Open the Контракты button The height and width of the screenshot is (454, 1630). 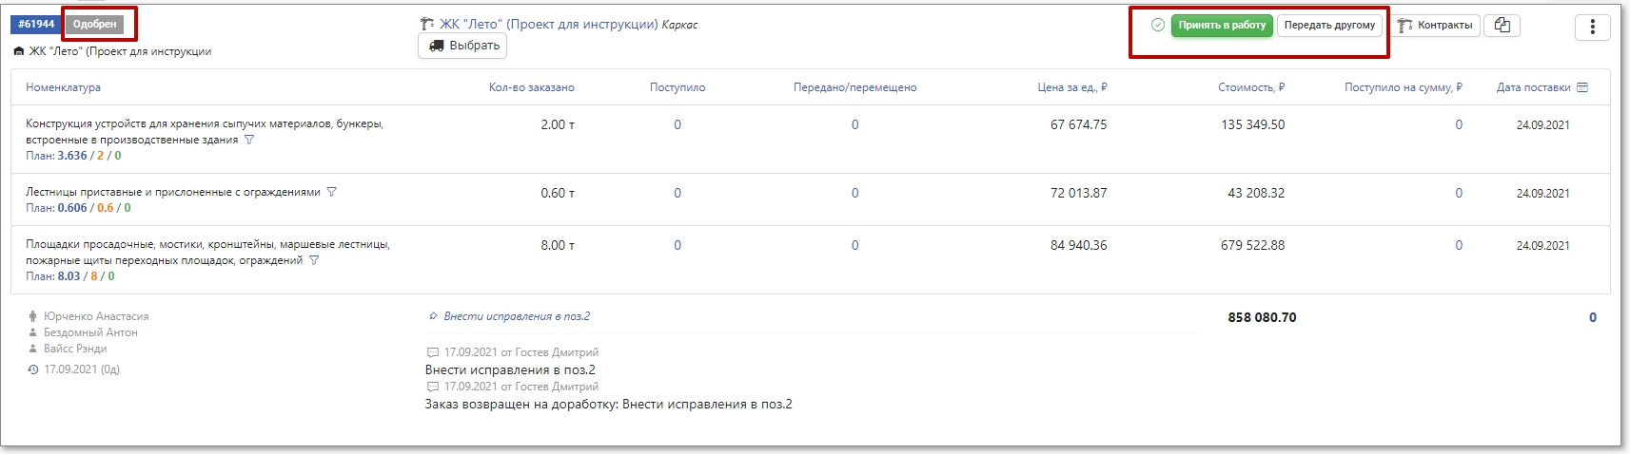pyautogui.click(x=1435, y=26)
